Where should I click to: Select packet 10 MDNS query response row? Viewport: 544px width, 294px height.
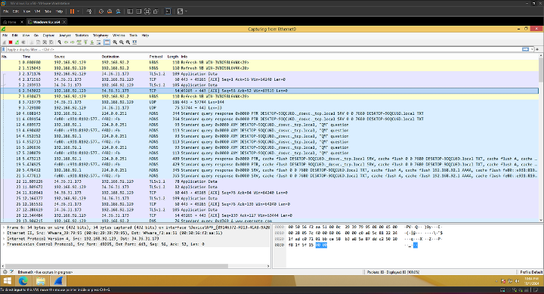[270, 113]
